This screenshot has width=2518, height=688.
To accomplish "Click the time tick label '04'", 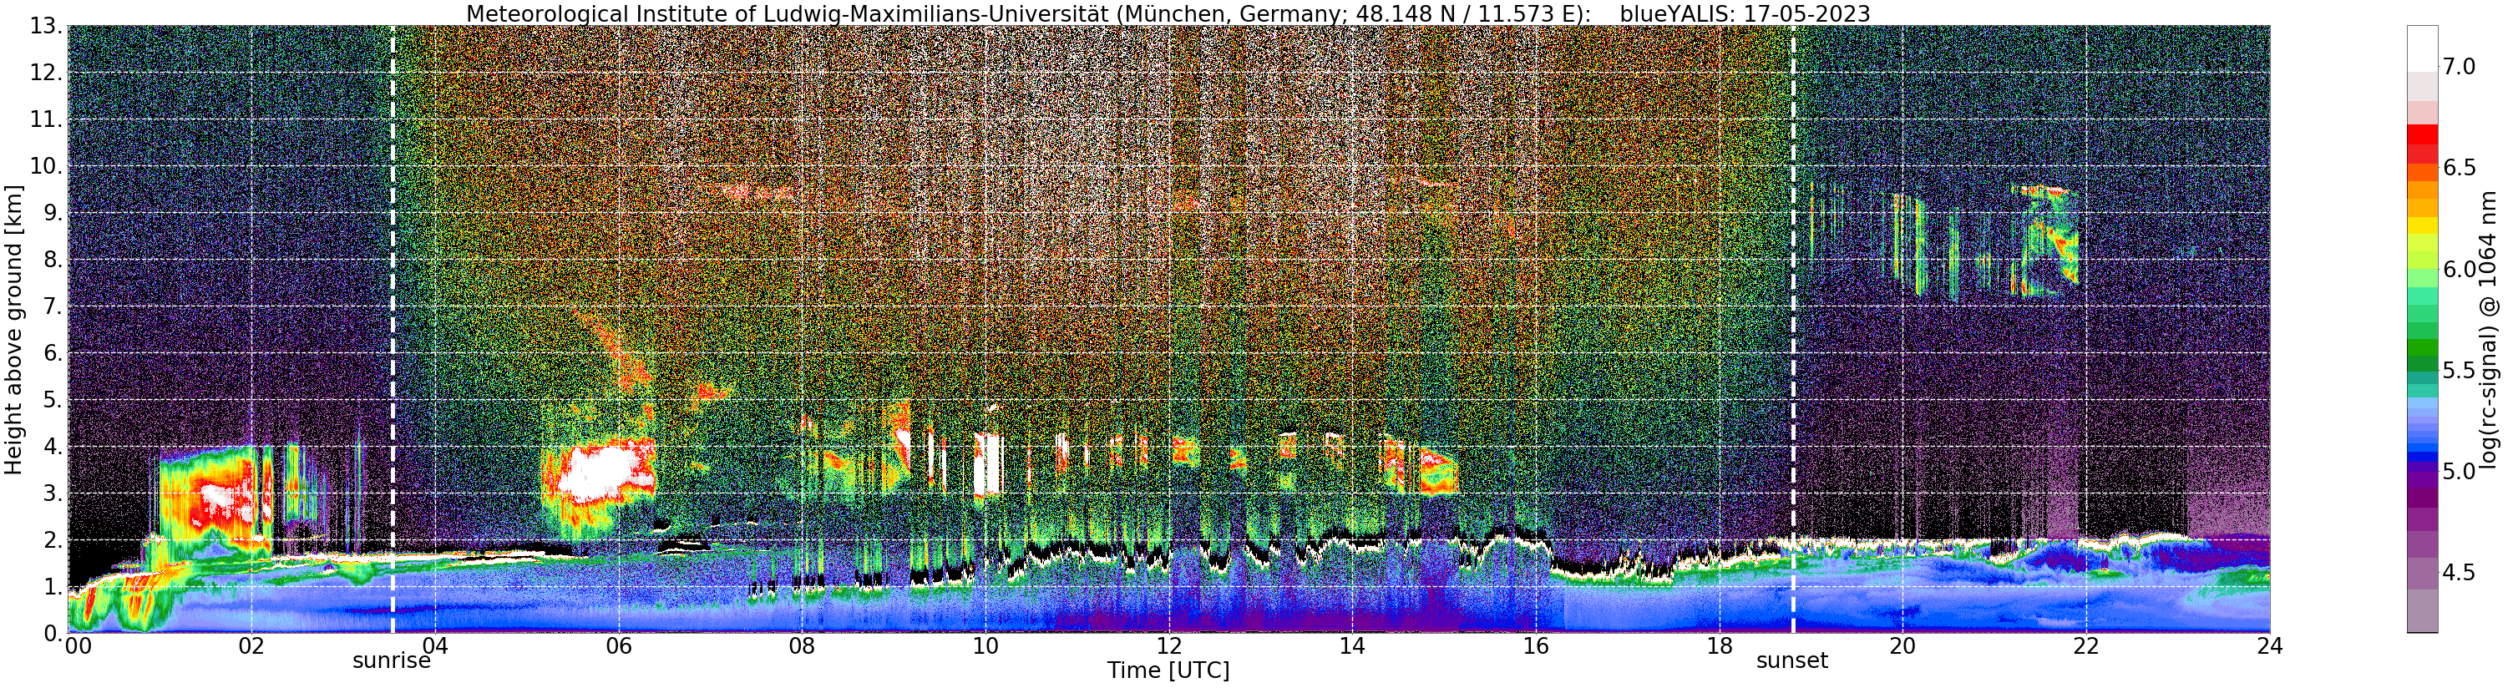I will (435, 646).
